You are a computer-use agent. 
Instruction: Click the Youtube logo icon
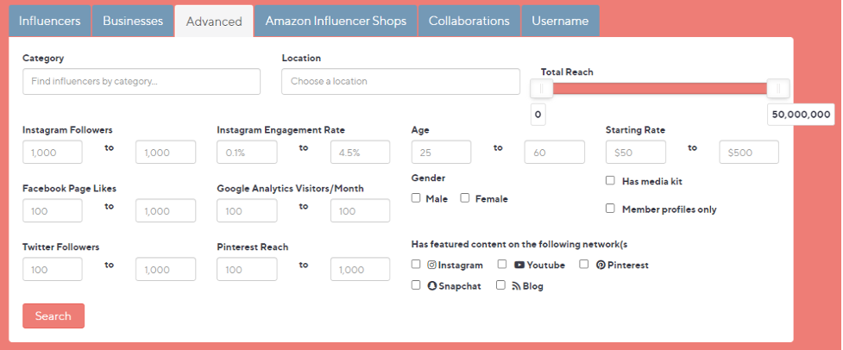point(519,265)
